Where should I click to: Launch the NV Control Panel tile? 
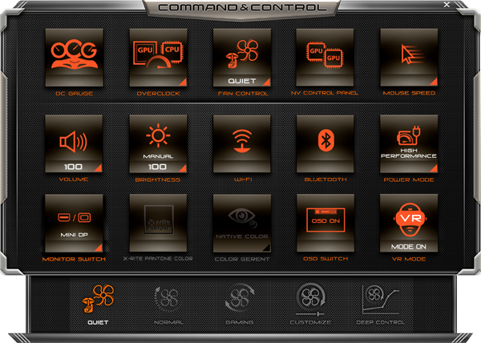click(x=324, y=57)
